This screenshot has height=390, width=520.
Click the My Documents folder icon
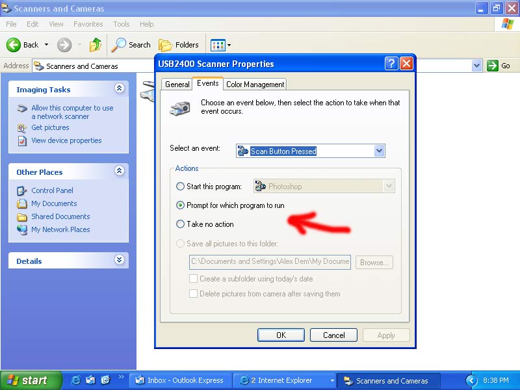(22, 203)
